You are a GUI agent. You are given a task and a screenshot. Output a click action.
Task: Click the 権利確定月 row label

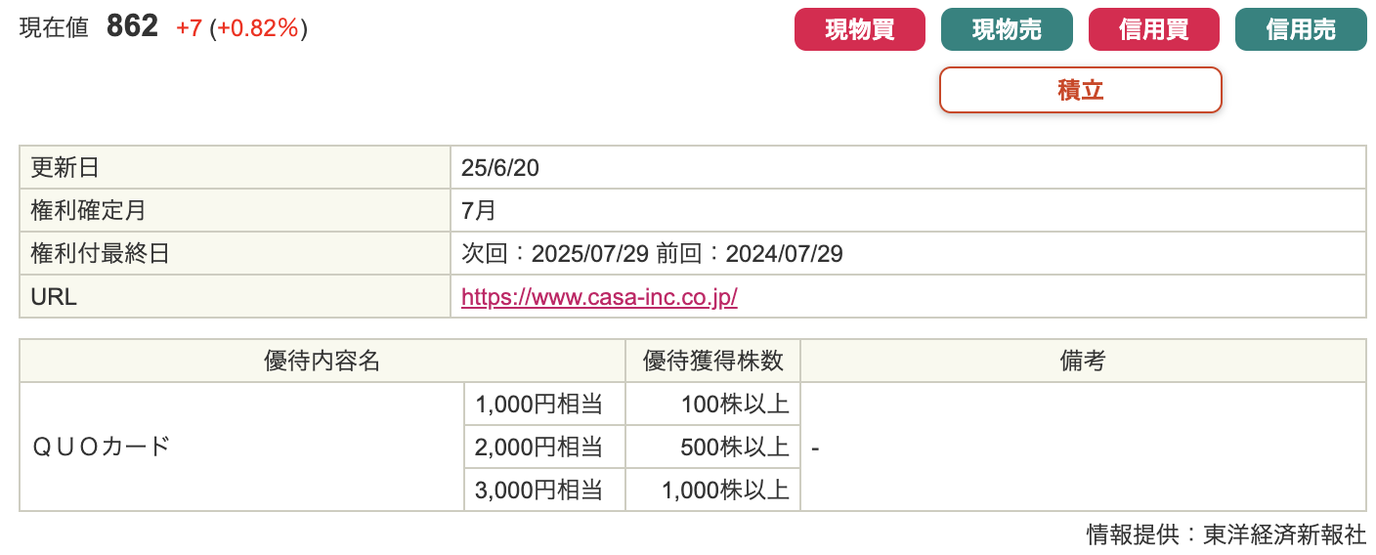click(x=235, y=211)
